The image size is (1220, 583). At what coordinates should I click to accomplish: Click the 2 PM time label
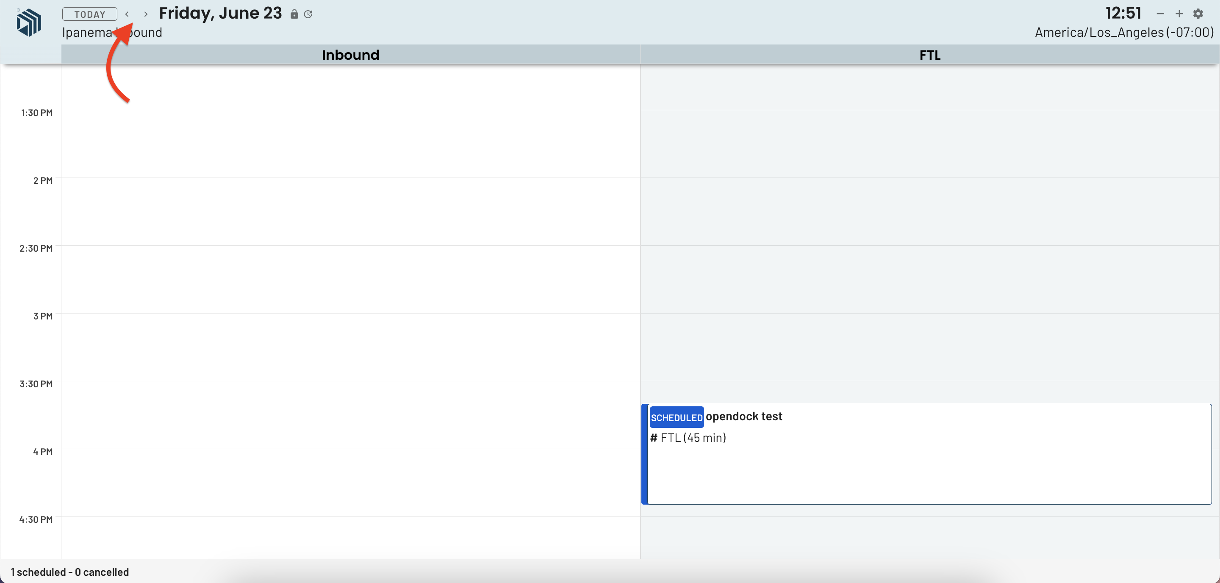[x=43, y=180]
